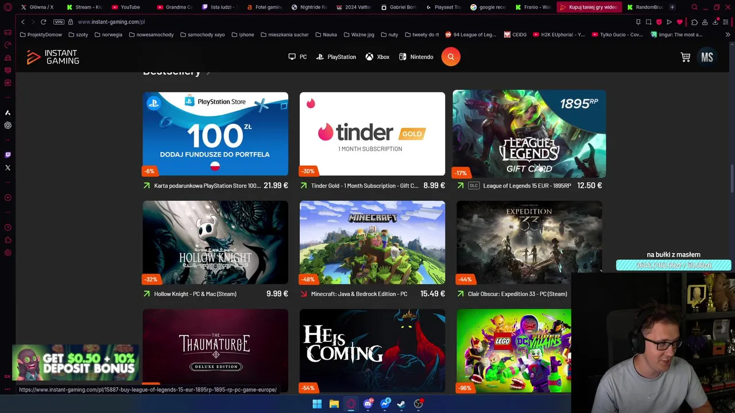Open Windows Start button on taskbar
The width and height of the screenshot is (735, 413).
(x=317, y=404)
